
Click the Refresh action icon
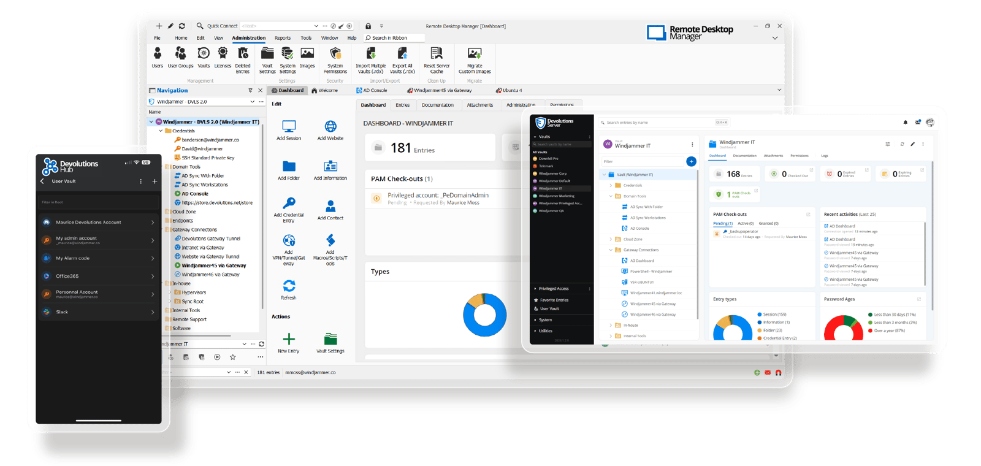(x=289, y=286)
